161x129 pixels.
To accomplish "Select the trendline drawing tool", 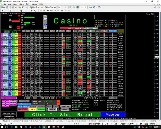I will pos(18,11).
